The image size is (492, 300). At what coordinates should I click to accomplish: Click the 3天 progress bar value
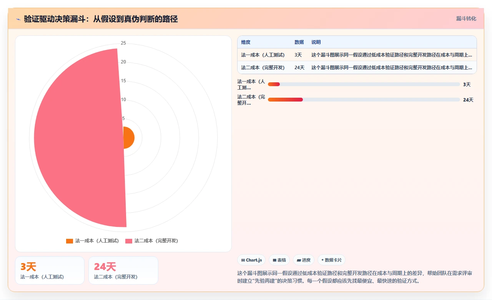pyautogui.click(x=467, y=84)
